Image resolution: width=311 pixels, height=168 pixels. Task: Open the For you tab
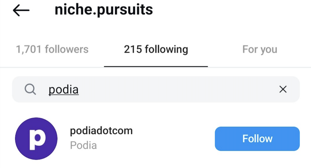(x=260, y=49)
